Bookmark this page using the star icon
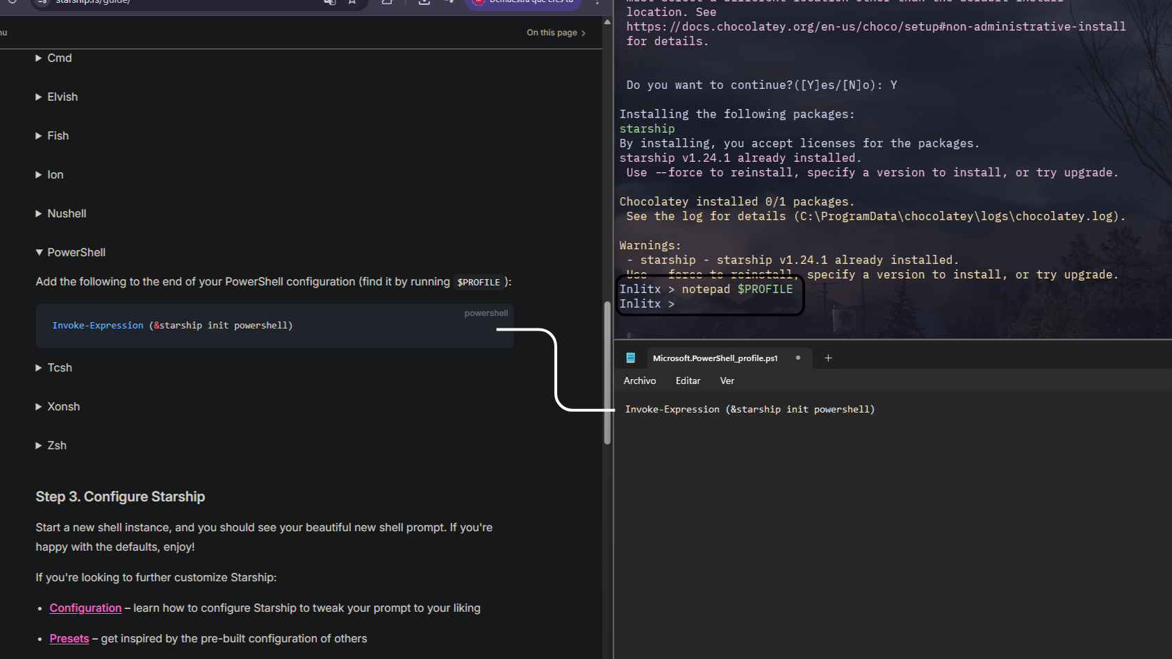Screen dimensions: 1172x659 pyautogui.click(x=352, y=3)
